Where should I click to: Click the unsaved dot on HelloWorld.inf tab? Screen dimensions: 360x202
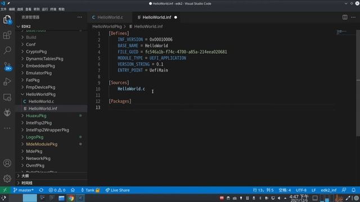click(x=175, y=17)
